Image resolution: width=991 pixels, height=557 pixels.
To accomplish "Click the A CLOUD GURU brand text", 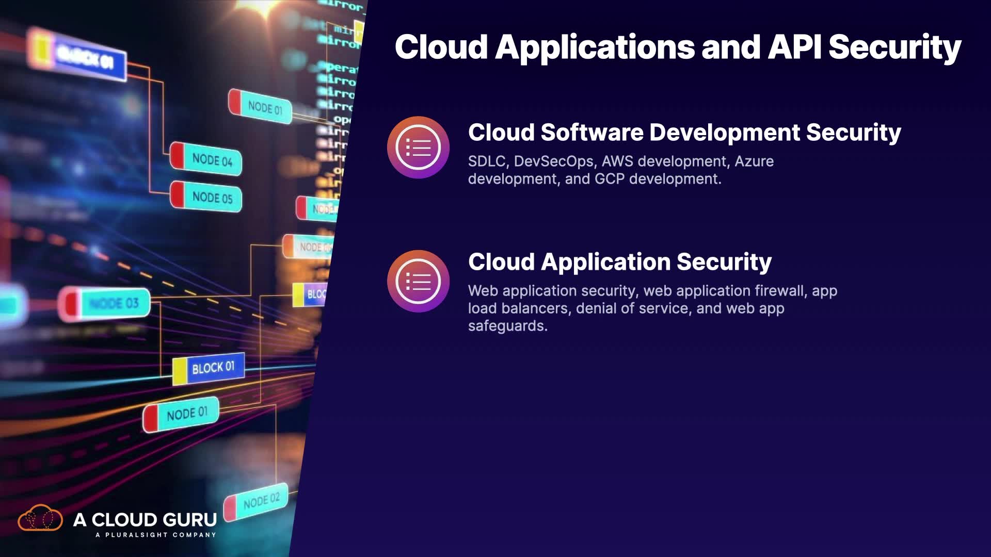I will point(145,519).
